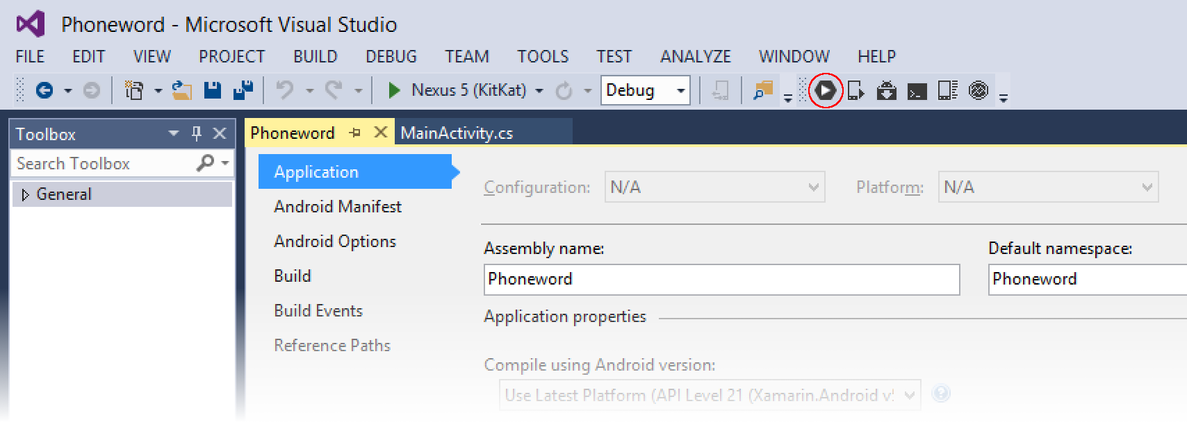Click the Xamarin Android Player icon circled in red
1187x422 pixels.
(x=825, y=91)
